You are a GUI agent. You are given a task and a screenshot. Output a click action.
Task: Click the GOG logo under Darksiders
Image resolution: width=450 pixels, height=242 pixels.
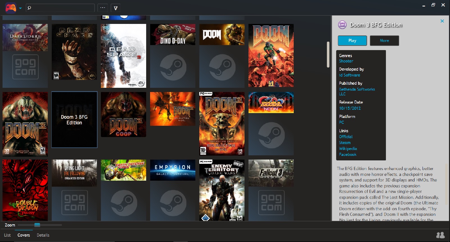point(25,67)
